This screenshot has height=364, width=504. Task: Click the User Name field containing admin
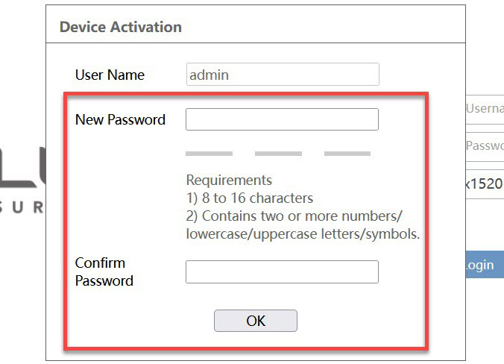point(282,75)
